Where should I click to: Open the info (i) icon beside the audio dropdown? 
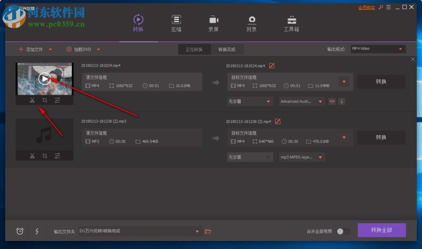click(342, 101)
